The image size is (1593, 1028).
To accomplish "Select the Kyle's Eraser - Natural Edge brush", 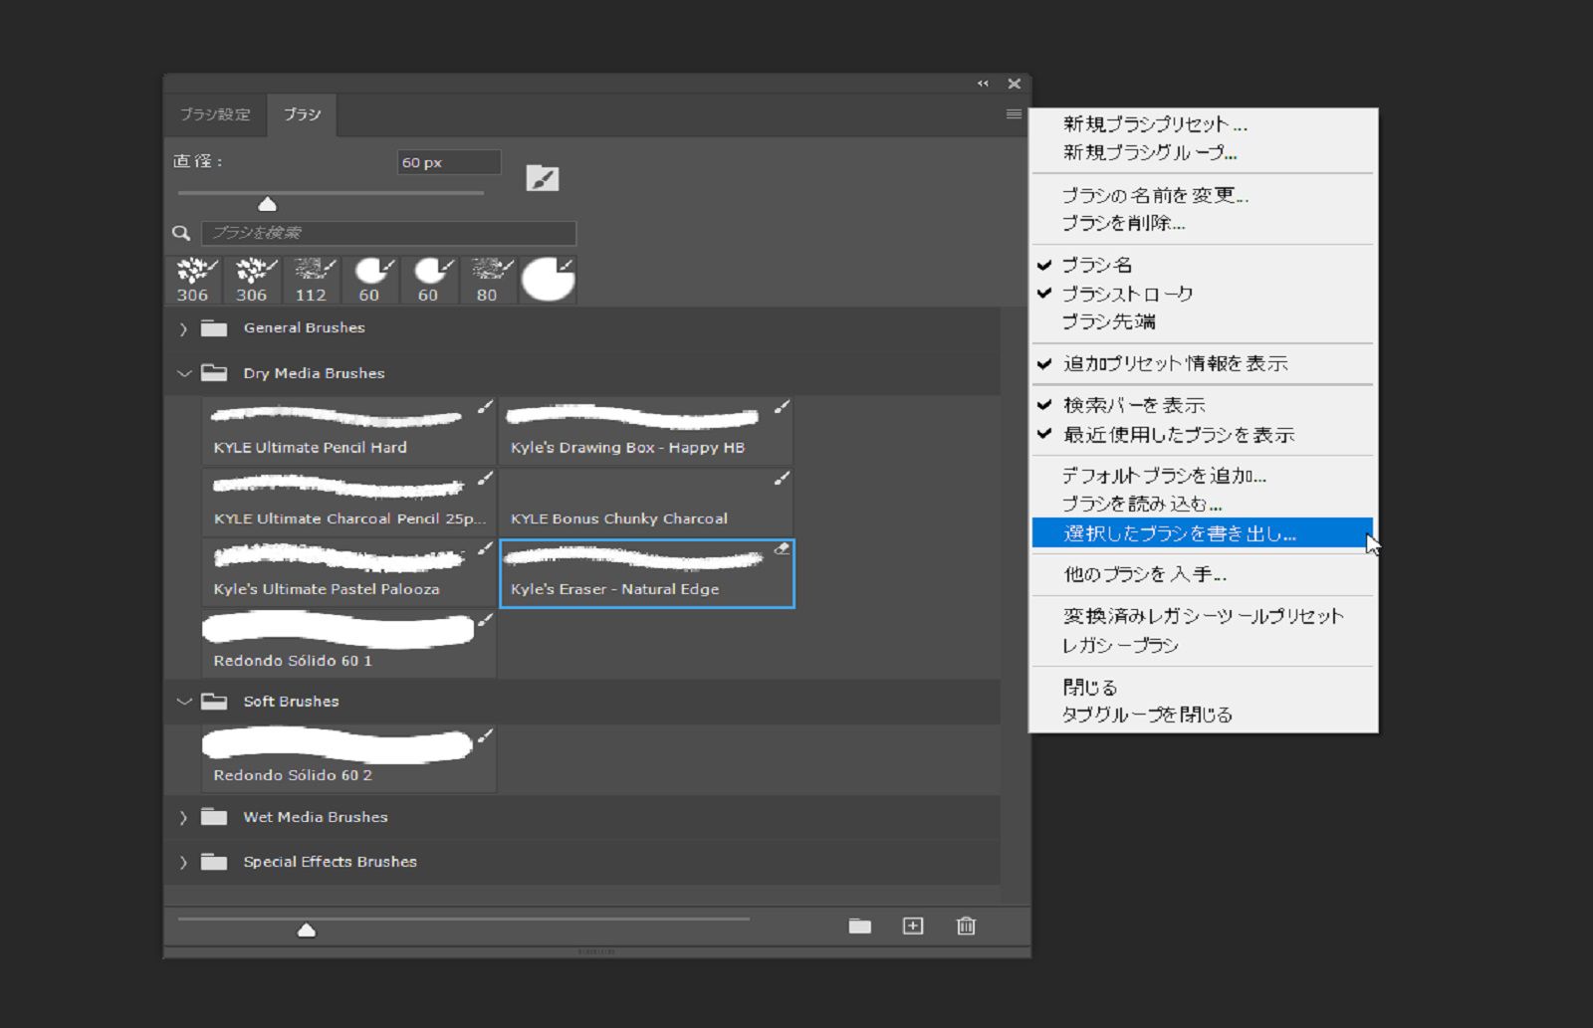I will [x=645, y=573].
